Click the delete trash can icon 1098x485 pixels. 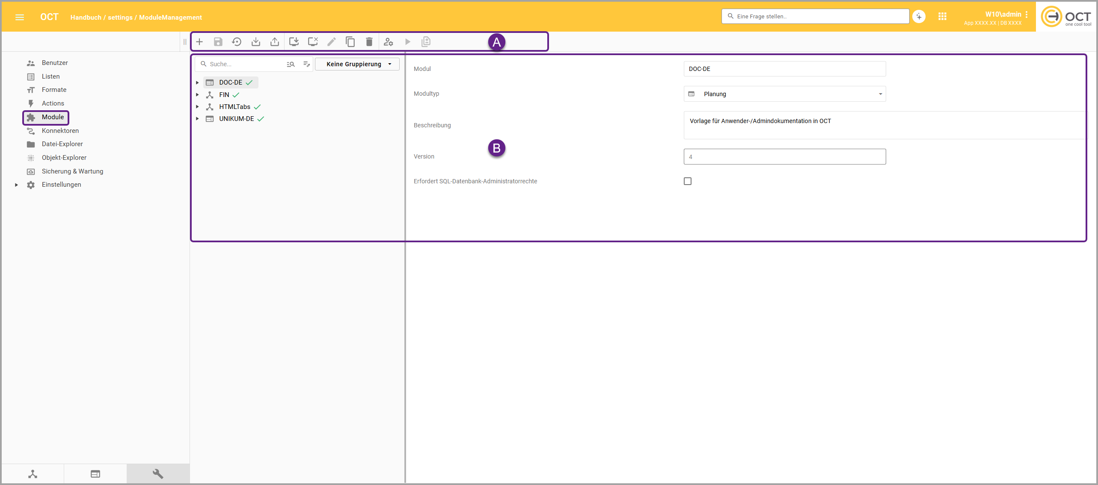click(x=369, y=42)
